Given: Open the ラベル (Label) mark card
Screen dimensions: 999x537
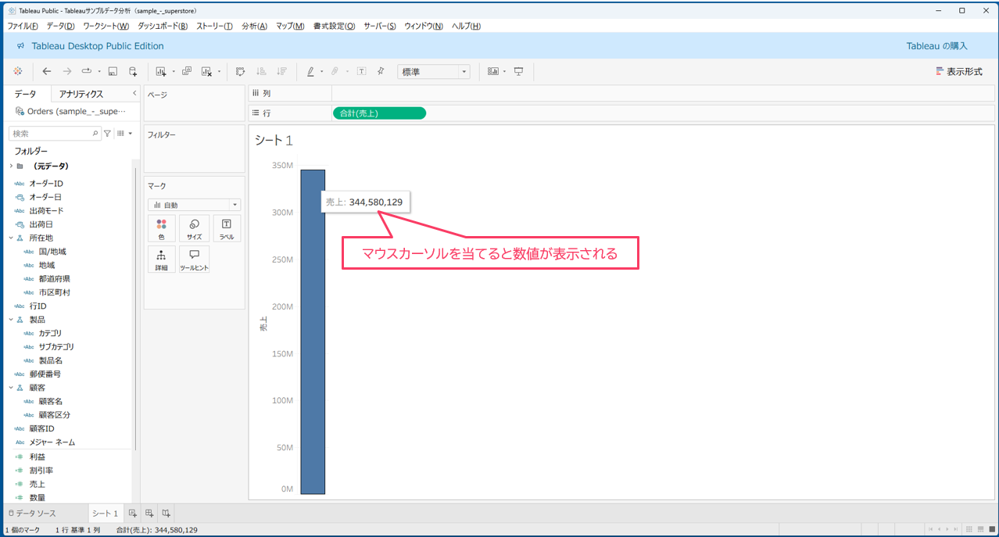Looking at the screenshot, I should 227,228.
